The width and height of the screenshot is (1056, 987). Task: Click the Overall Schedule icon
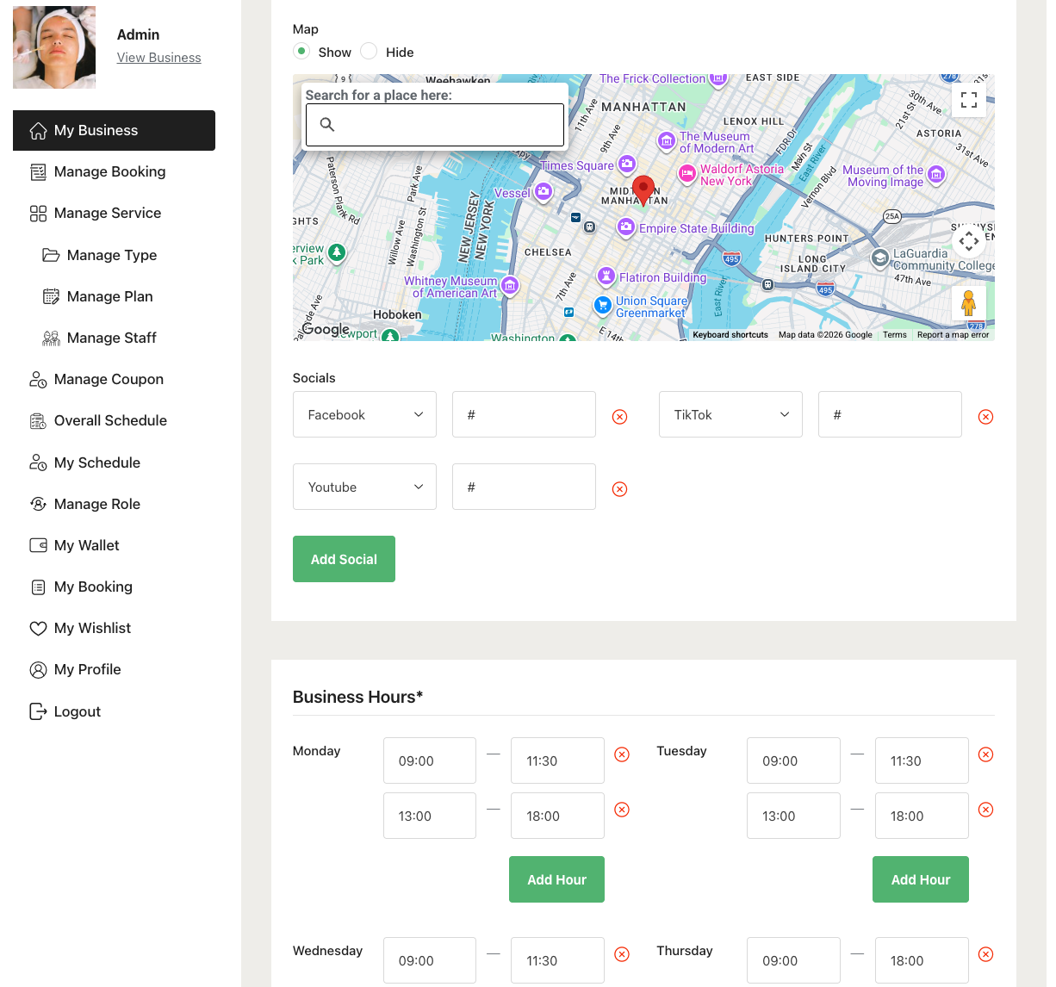click(x=38, y=421)
